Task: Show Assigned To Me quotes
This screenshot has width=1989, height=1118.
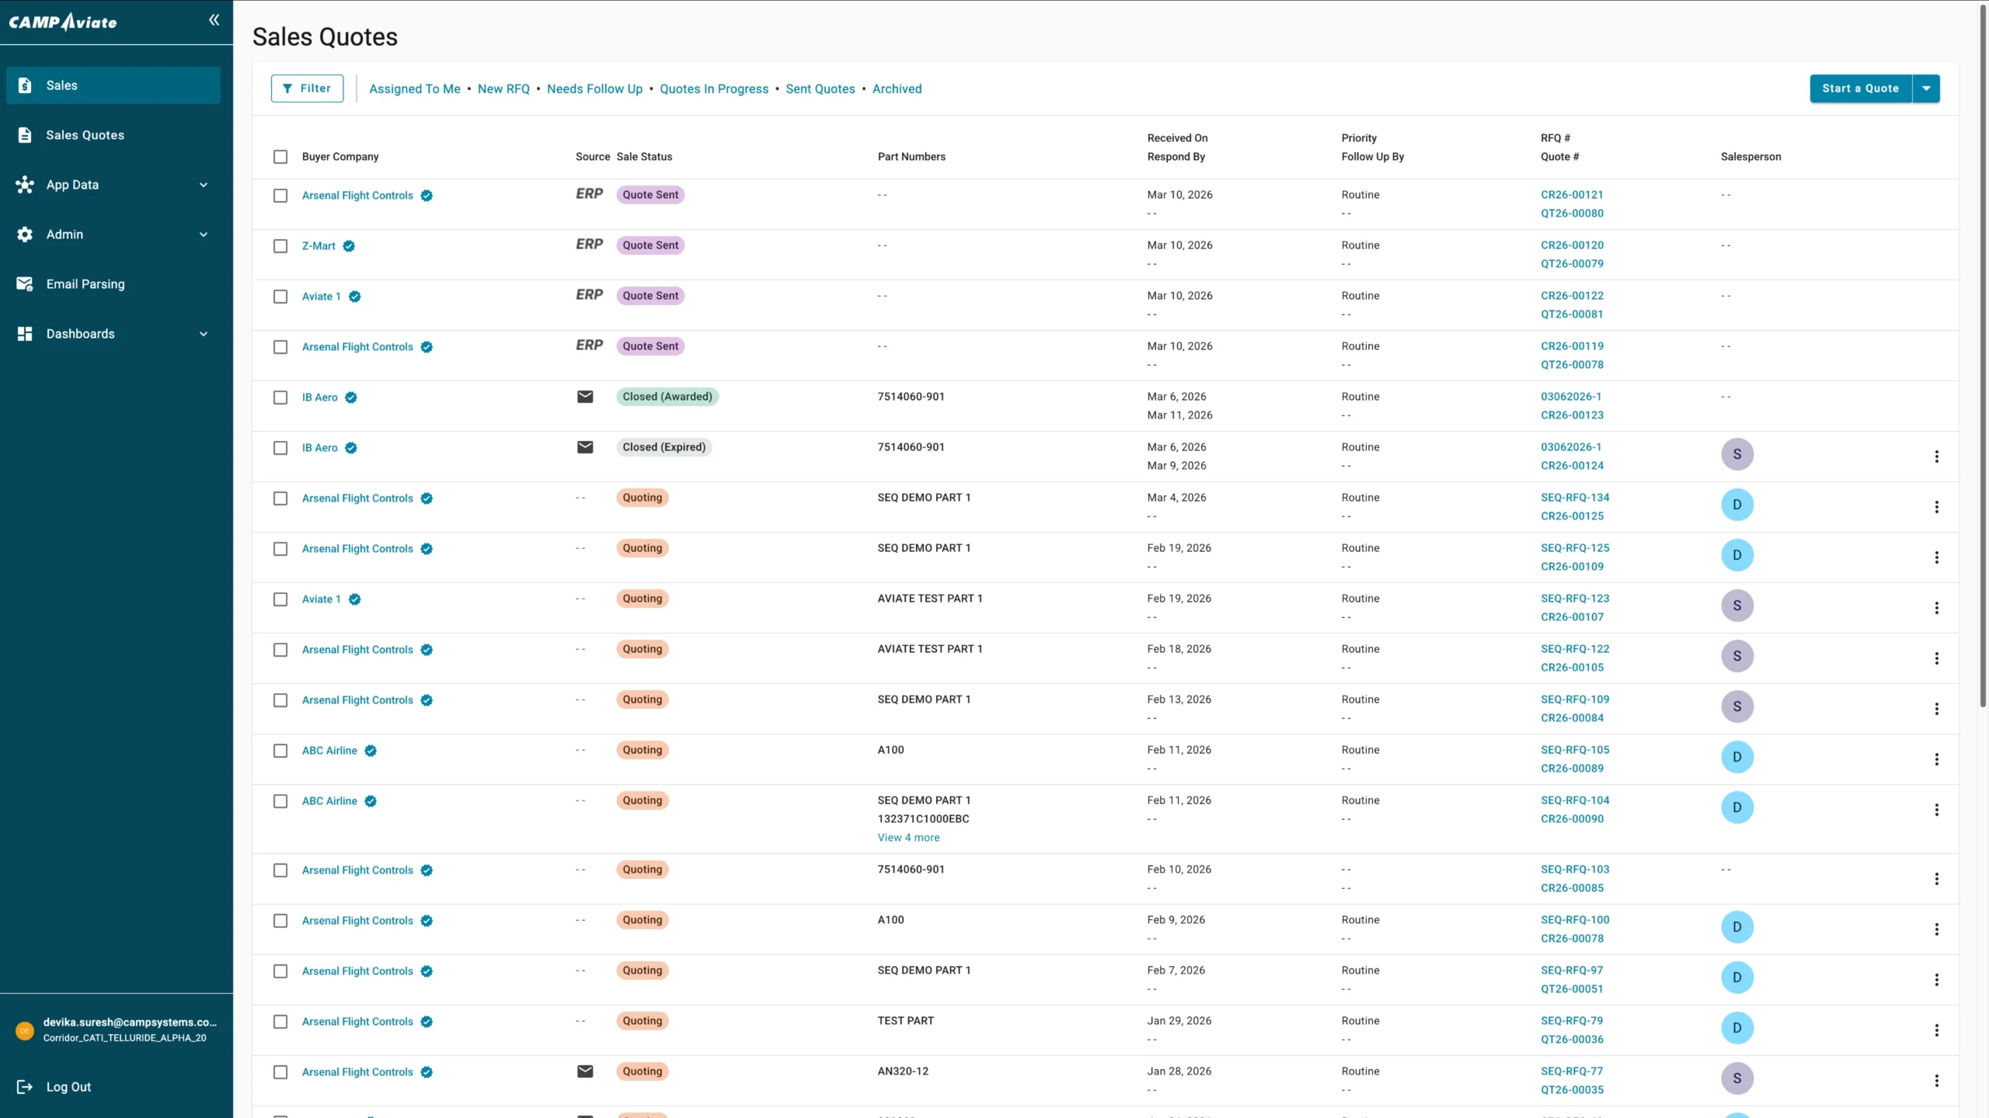Action: click(415, 89)
